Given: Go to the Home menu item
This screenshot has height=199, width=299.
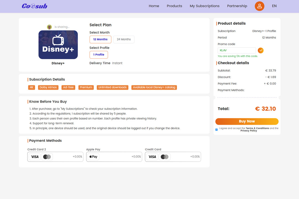Looking at the screenshot, I should tap(154, 6).
